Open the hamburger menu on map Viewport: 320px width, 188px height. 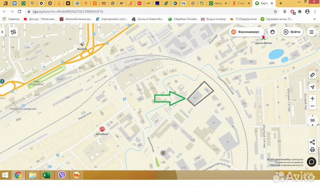(312, 32)
